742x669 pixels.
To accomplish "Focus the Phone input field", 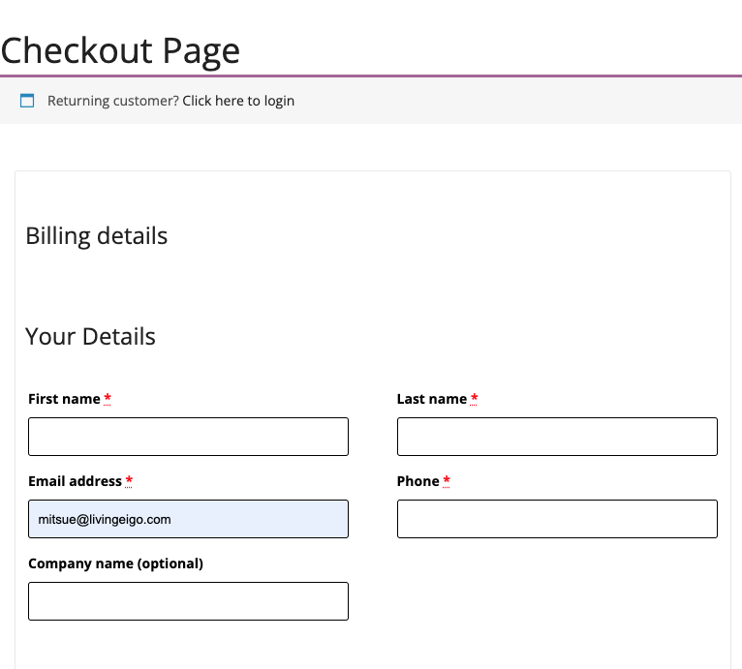I will coord(557,519).
